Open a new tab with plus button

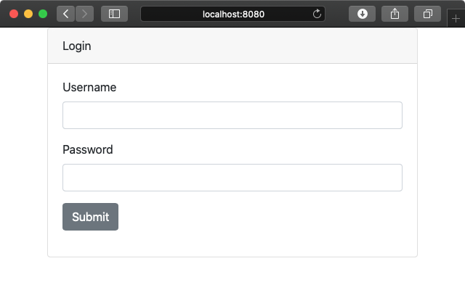click(456, 19)
